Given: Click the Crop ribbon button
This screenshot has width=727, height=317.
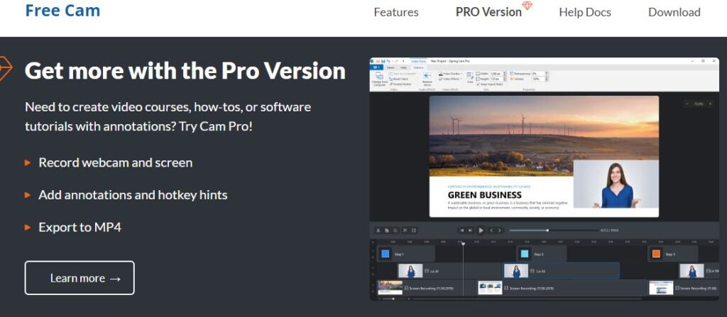Looking at the screenshot, I should click(x=470, y=77).
